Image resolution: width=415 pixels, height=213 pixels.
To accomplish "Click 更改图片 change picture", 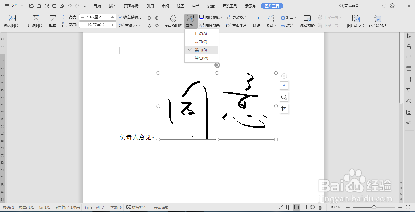I will pyautogui.click(x=236, y=18).
